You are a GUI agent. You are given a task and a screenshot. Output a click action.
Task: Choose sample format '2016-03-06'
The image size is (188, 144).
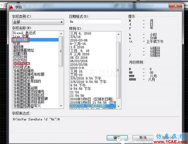79,40
